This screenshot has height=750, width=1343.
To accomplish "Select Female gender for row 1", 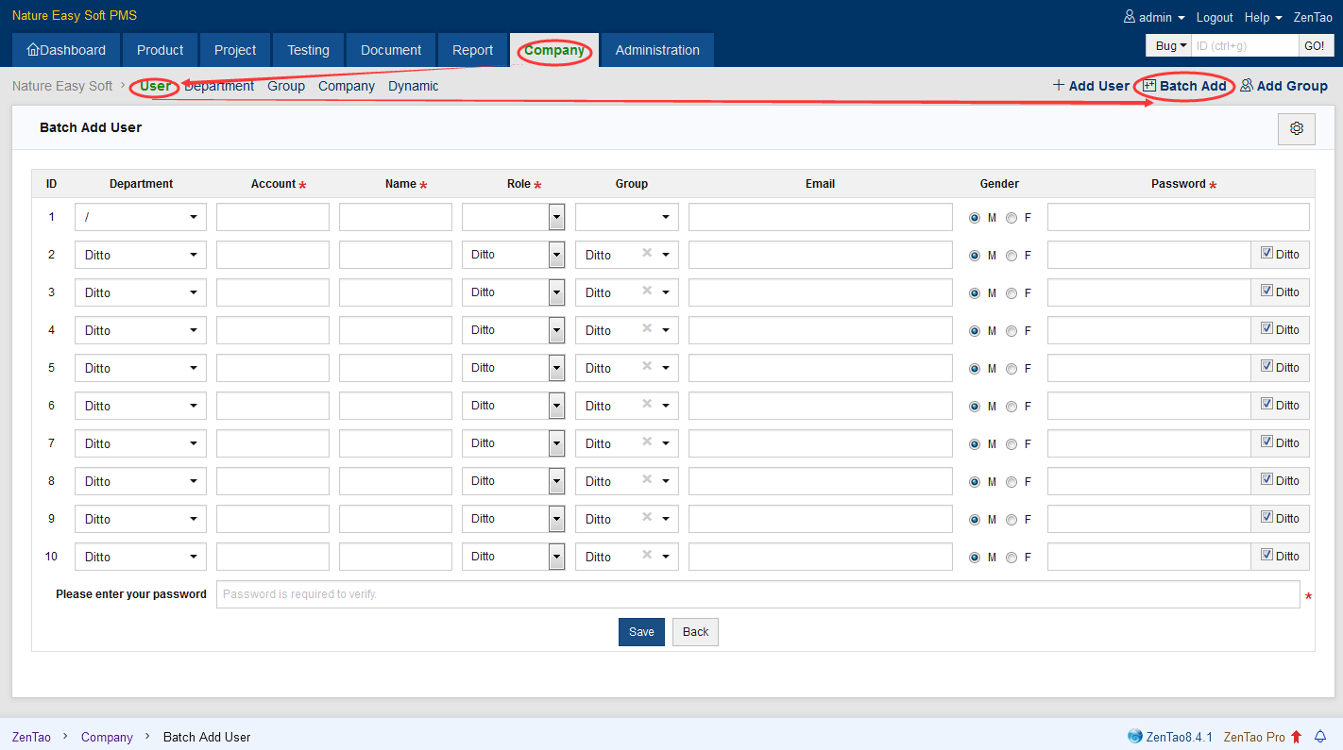I will [x=1011, y=218].
